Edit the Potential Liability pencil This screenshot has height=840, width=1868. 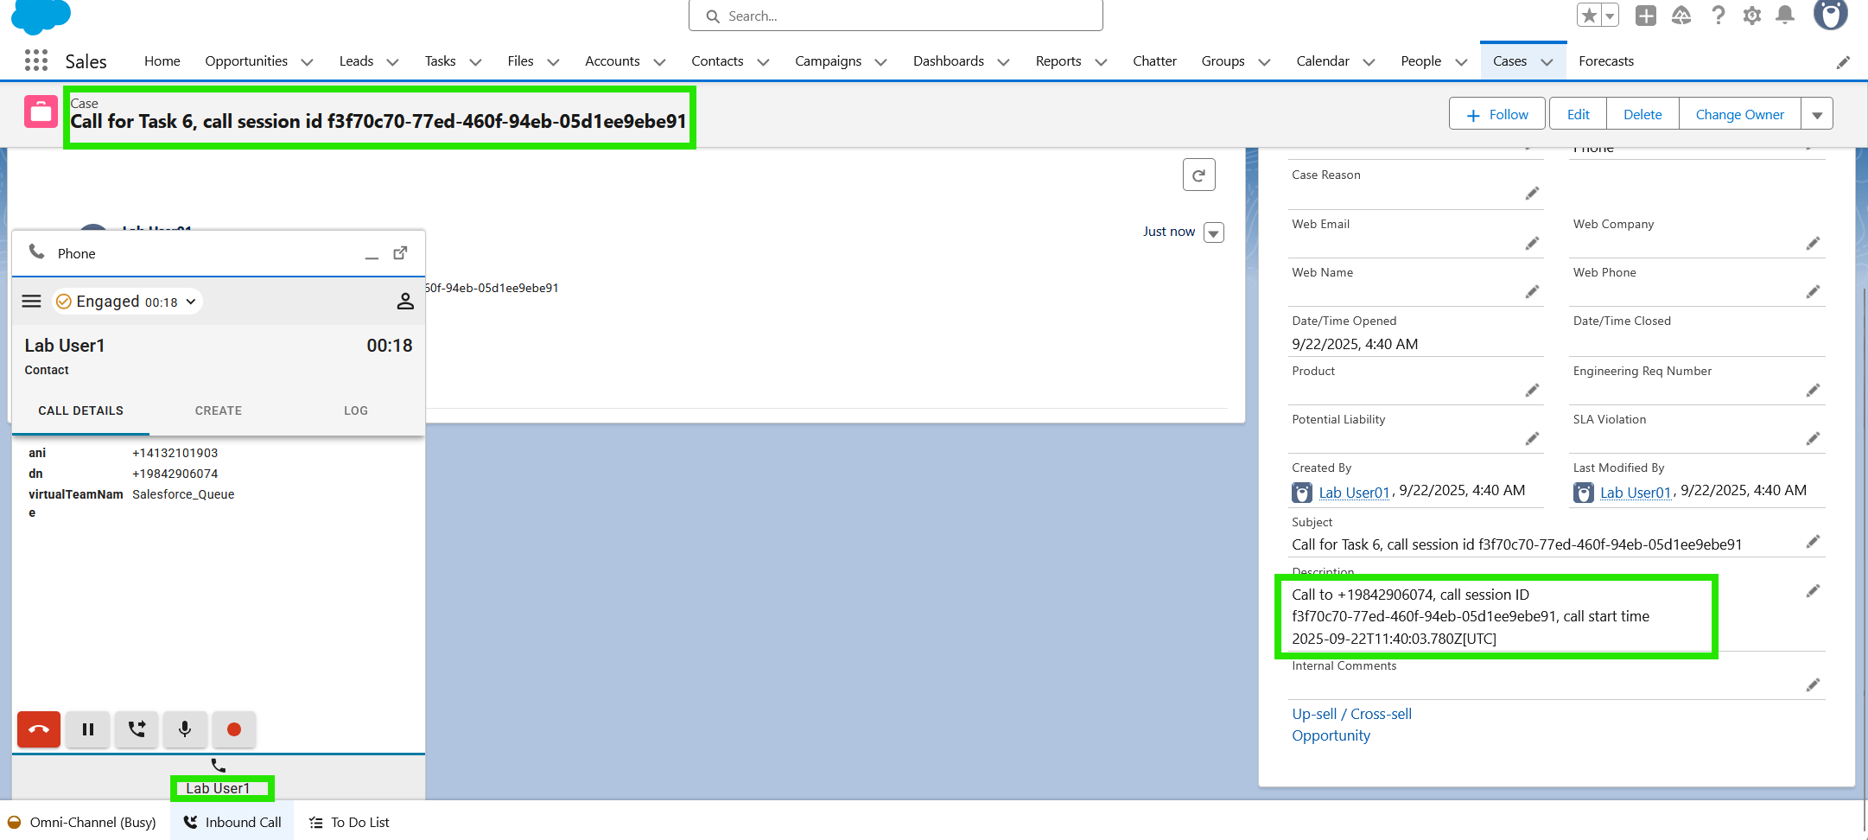(x=1532, y=439)
